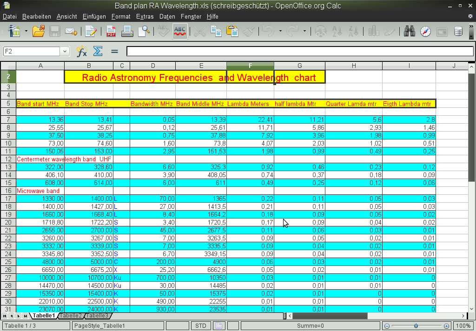Open the Einfügen menu

(x=94, y=16)
